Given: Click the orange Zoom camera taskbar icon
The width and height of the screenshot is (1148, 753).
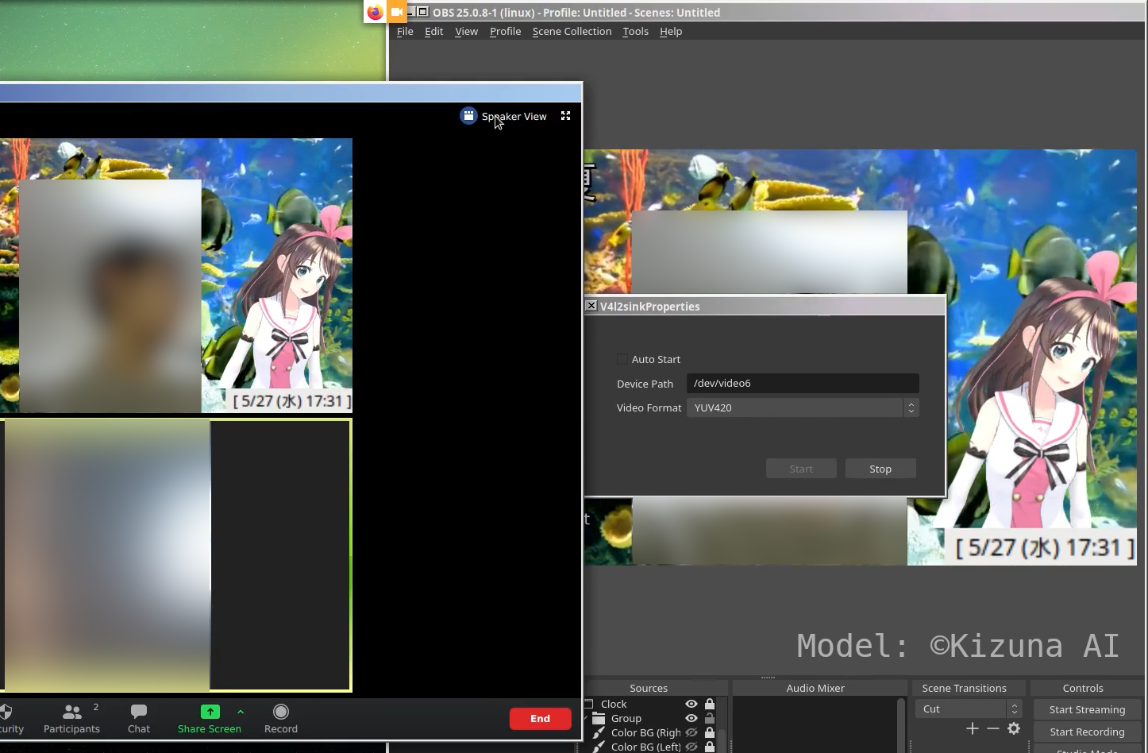Looking at the screenshot, I should (397, 12).
